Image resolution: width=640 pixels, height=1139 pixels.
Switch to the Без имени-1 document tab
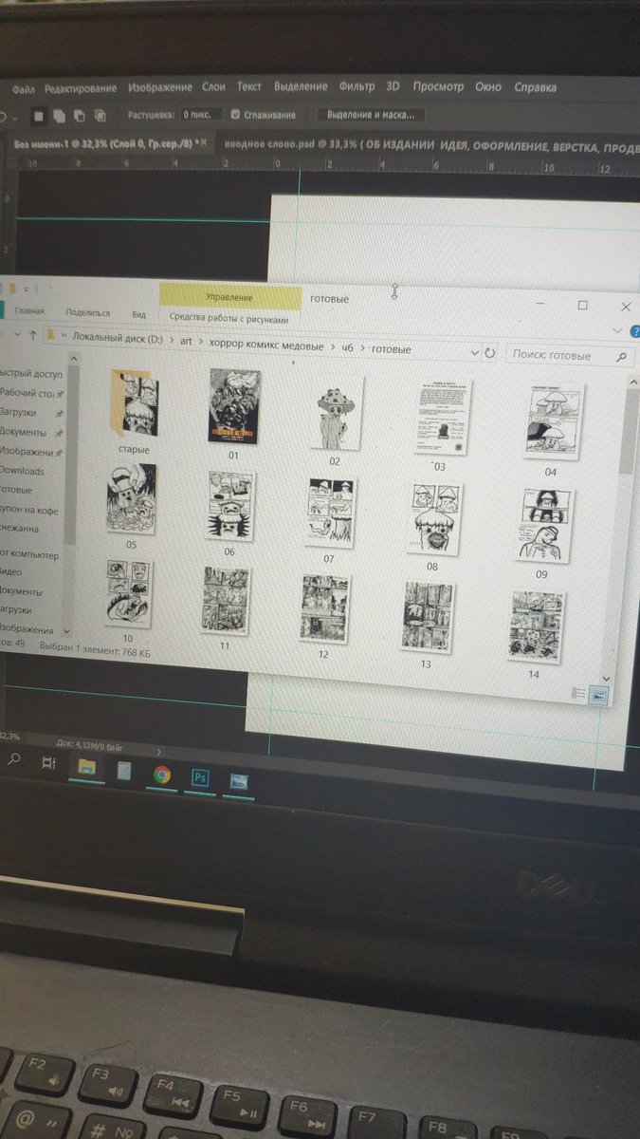[109, 144]
